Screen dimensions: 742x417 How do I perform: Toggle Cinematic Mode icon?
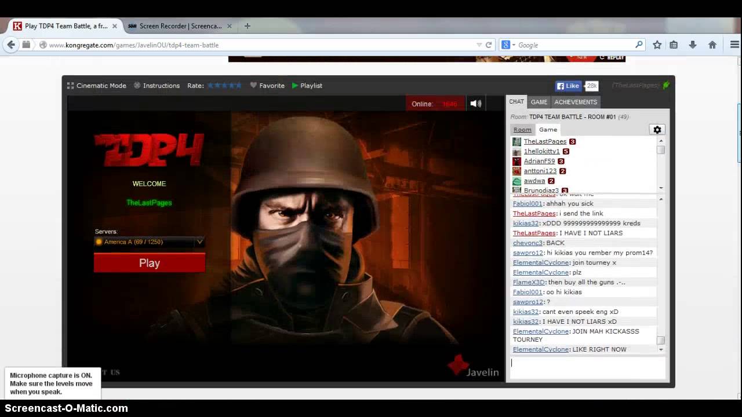70,86
